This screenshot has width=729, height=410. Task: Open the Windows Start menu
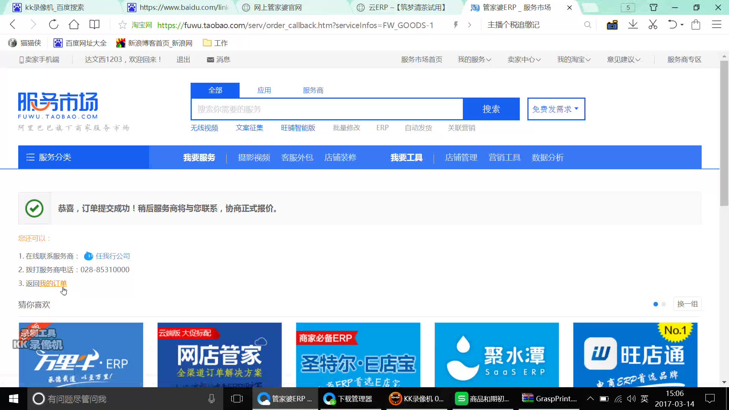click(14, 399)
